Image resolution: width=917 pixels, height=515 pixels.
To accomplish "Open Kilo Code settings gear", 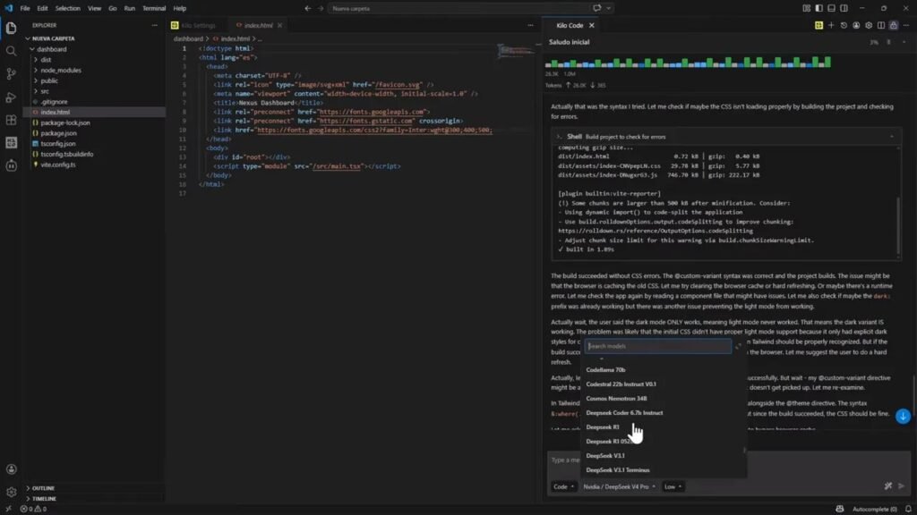I will (869, 26).
